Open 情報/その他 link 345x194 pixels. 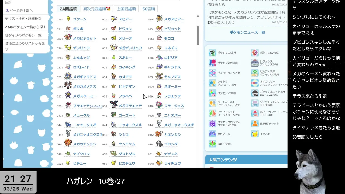click(225, 144)
